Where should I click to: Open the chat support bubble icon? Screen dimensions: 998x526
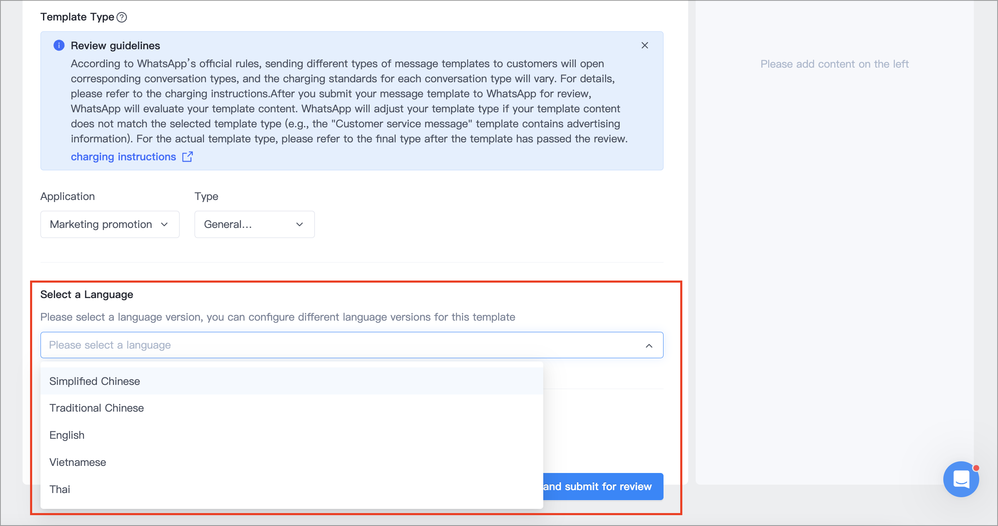(x=961, y=479)
